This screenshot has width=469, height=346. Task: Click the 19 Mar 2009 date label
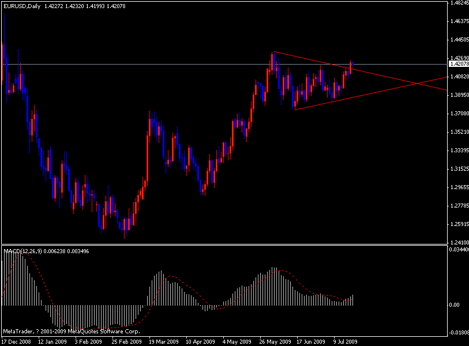point(164,341)
